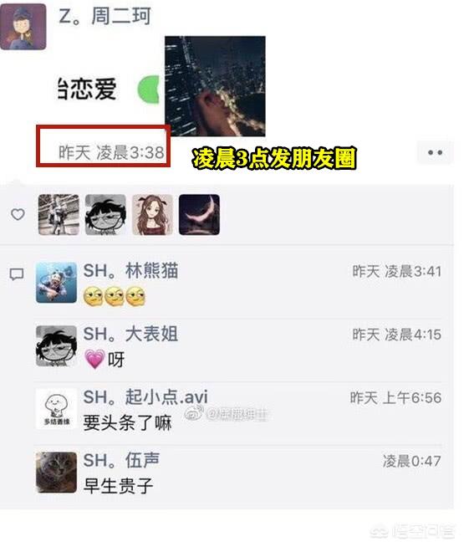Open profile via Z。周二珂 name
Viewport: 464px width, 547px height.
pyautogui.click(x=105, y=16)
